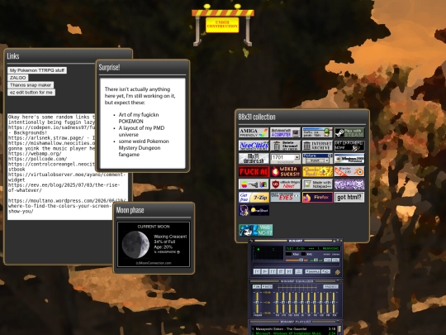Viewport: 446px width, 335px height.
Task: Click the Winamp balance slider
Action: tap(316, 260)
